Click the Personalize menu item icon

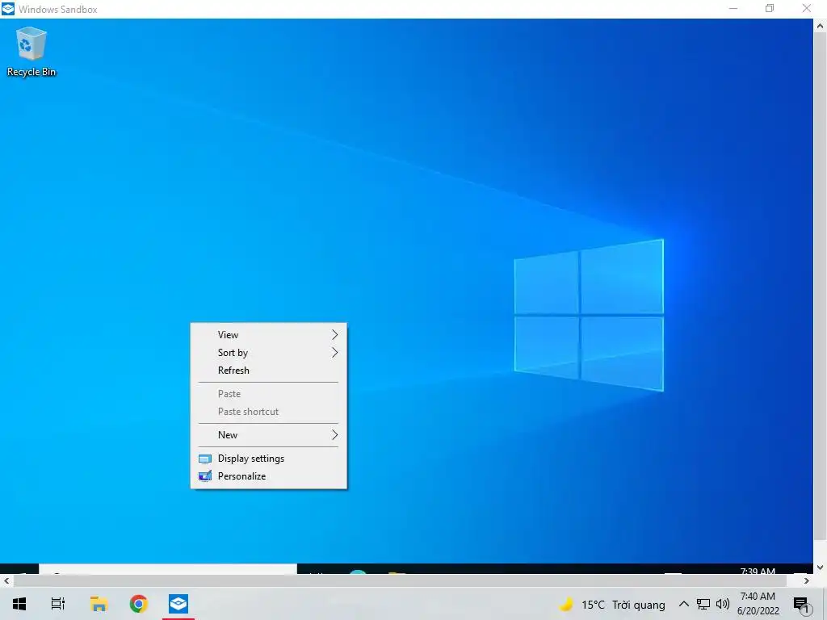point(204,476)
